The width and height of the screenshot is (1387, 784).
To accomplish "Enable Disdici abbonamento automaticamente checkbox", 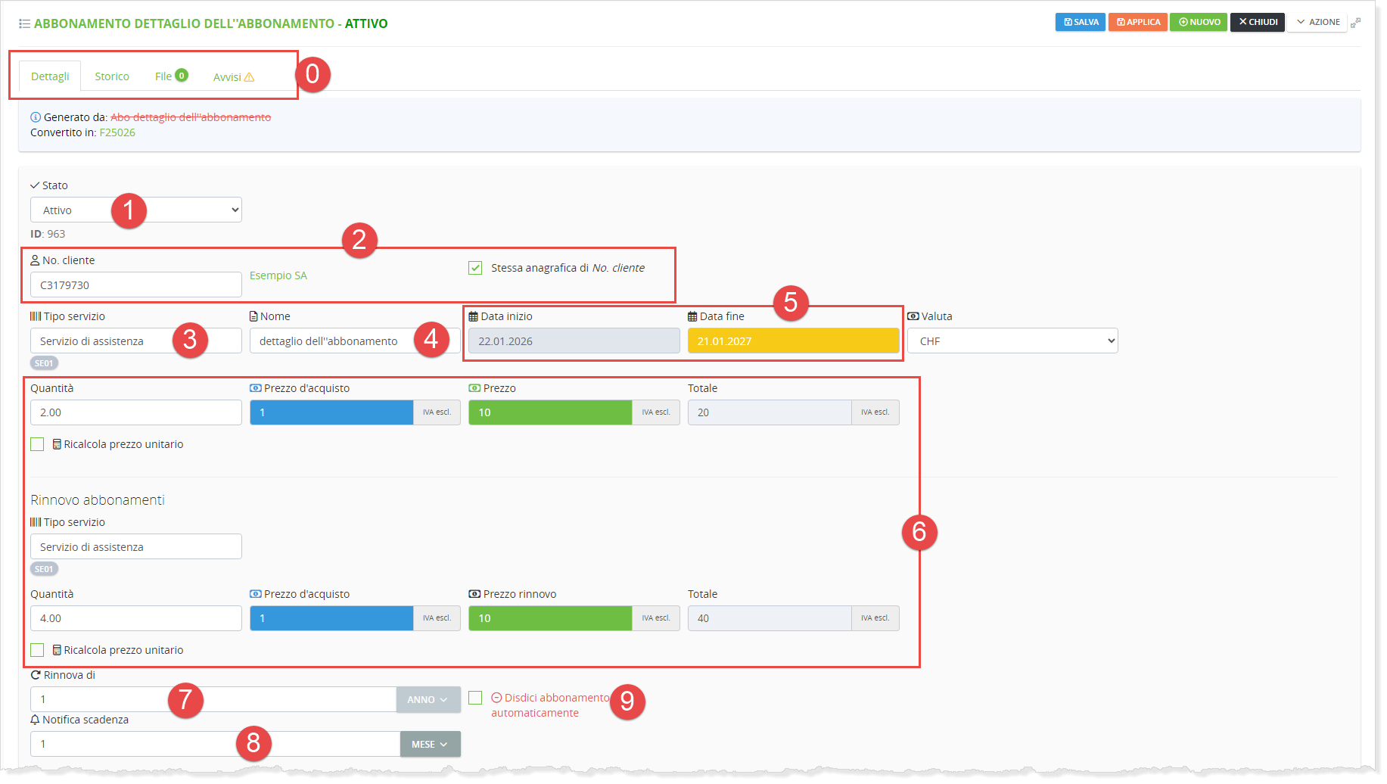I will [475, 698].
